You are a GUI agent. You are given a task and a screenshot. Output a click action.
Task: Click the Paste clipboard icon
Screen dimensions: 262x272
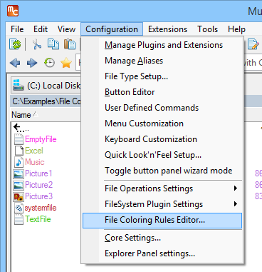pyautogui.click(x=70, y=44)
